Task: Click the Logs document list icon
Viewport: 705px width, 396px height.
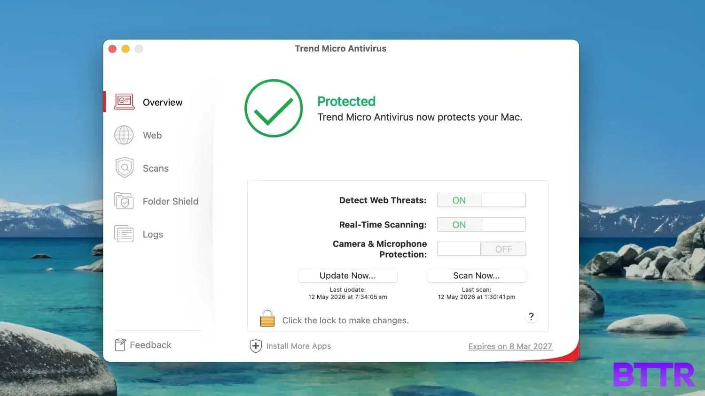Action: click(x=124, y=234)
